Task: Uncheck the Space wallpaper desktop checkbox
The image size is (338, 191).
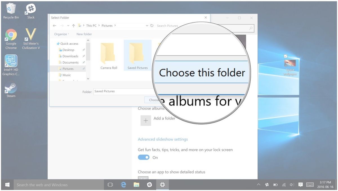Action: (x=285, y=56)
